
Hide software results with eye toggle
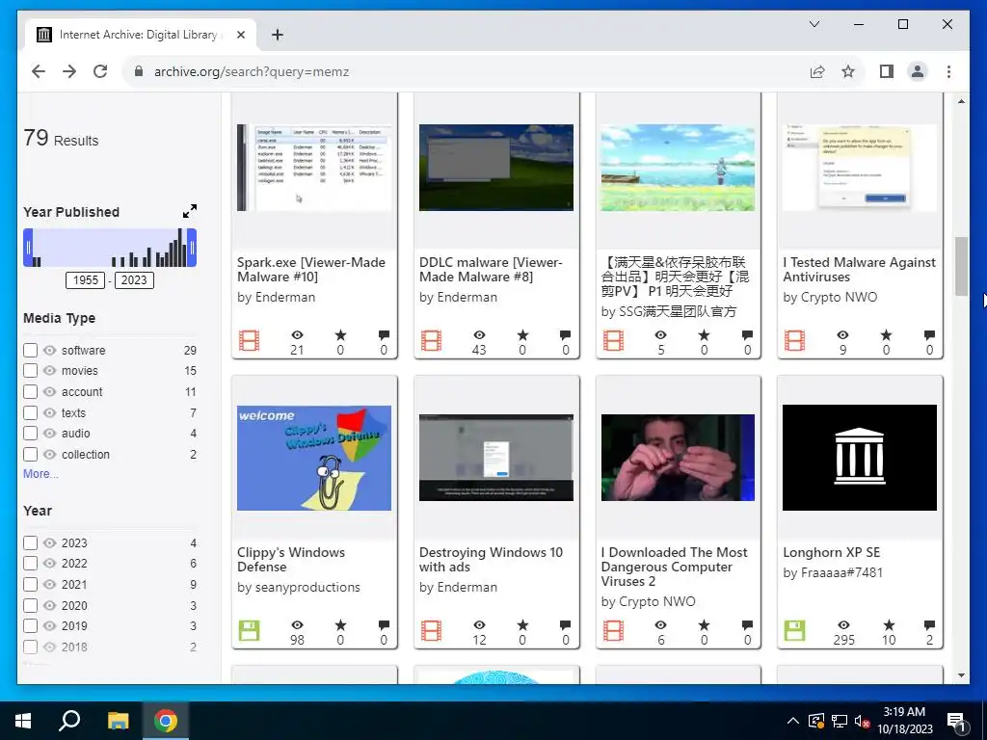click(50, 350)
